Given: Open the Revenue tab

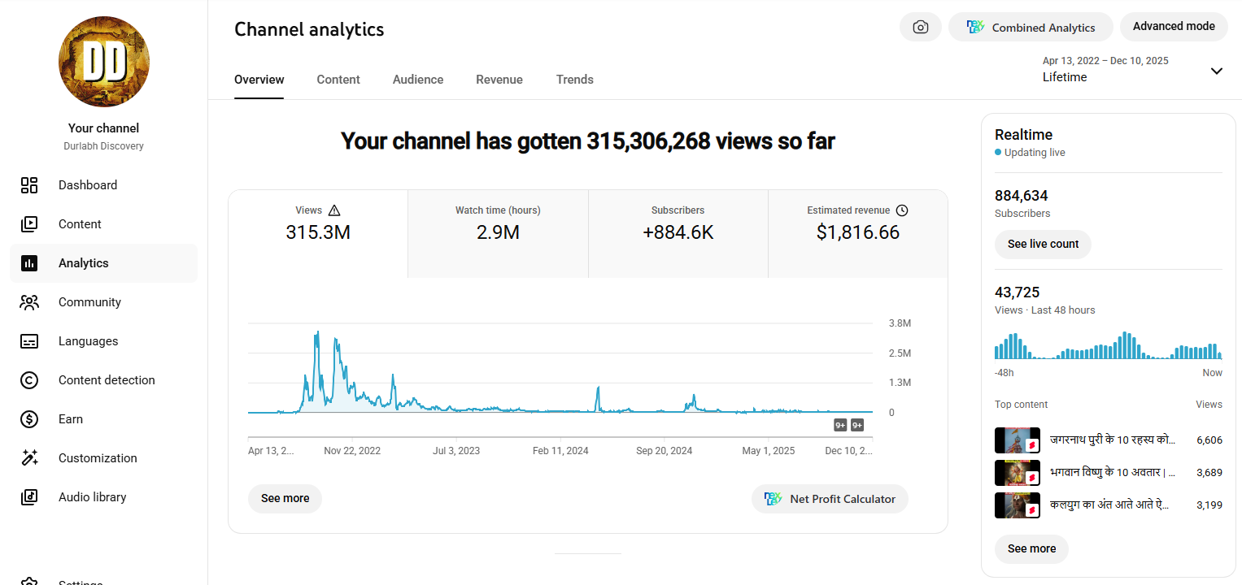Looking at the screenshot, I should (499, 80).
